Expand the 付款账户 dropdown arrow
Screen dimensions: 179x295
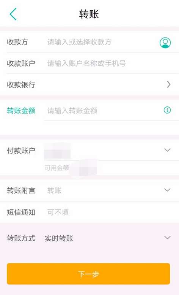pos(167,150)
